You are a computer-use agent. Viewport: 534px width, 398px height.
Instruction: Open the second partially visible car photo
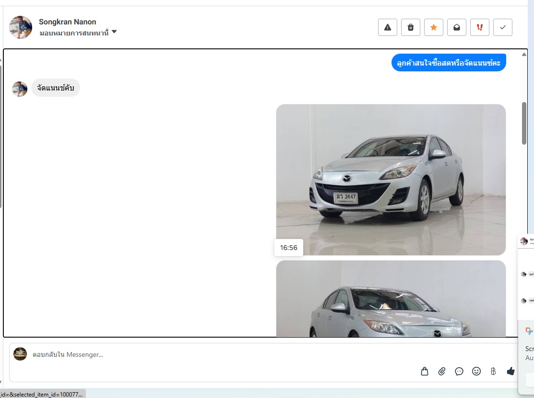(391, 299)
